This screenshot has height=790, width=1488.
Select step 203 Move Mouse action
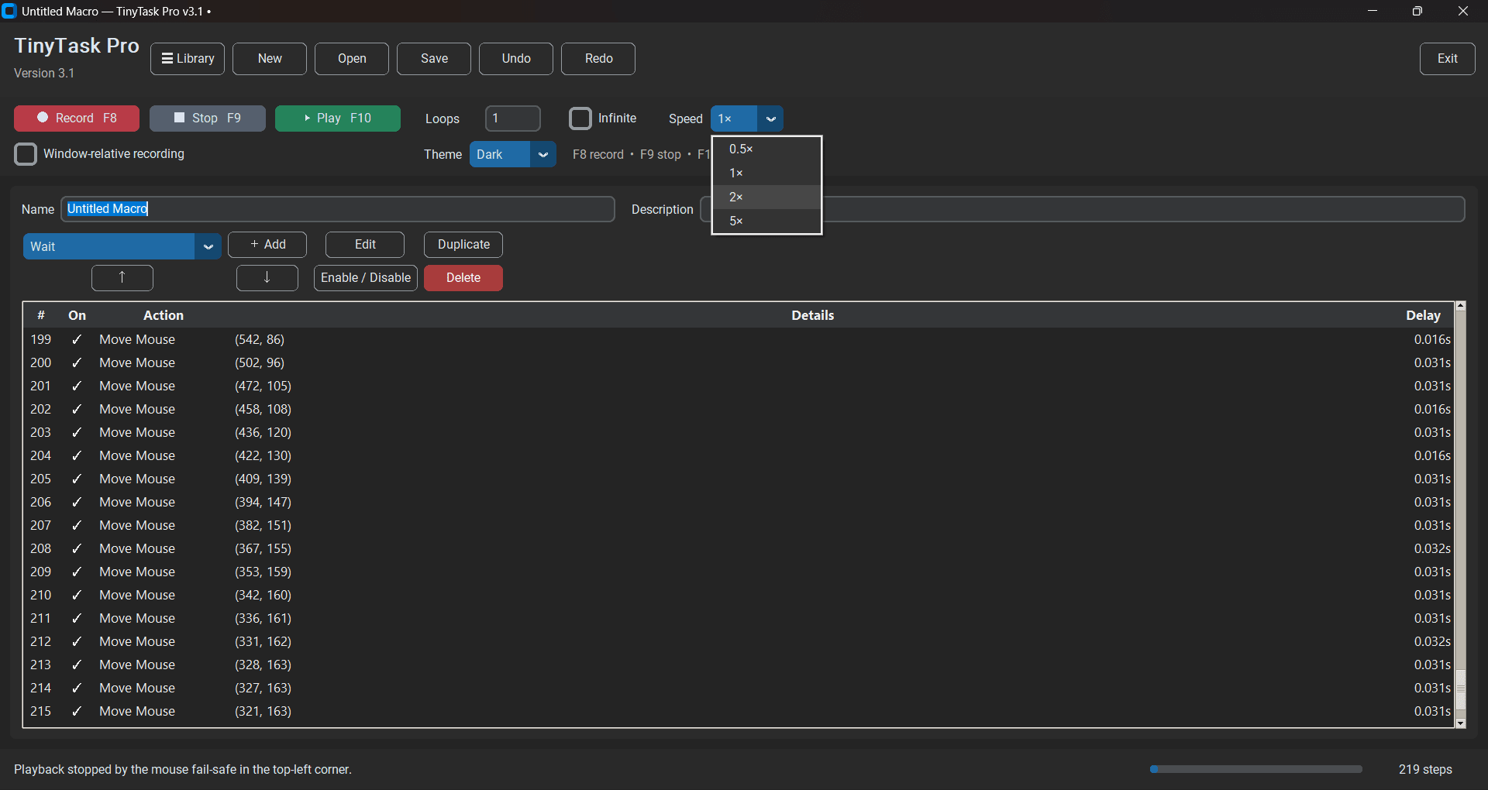[137, 432]
